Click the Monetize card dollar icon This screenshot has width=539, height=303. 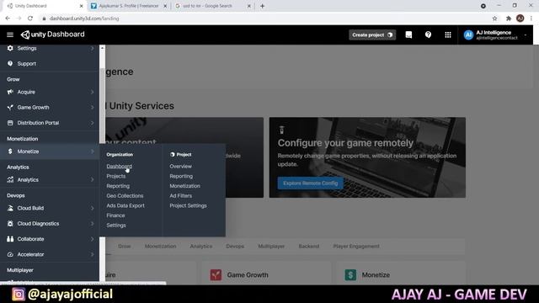(x=350, y=275)
